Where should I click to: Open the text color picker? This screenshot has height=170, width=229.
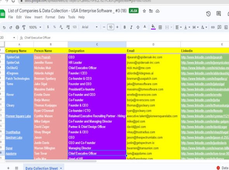click(145, 27)
